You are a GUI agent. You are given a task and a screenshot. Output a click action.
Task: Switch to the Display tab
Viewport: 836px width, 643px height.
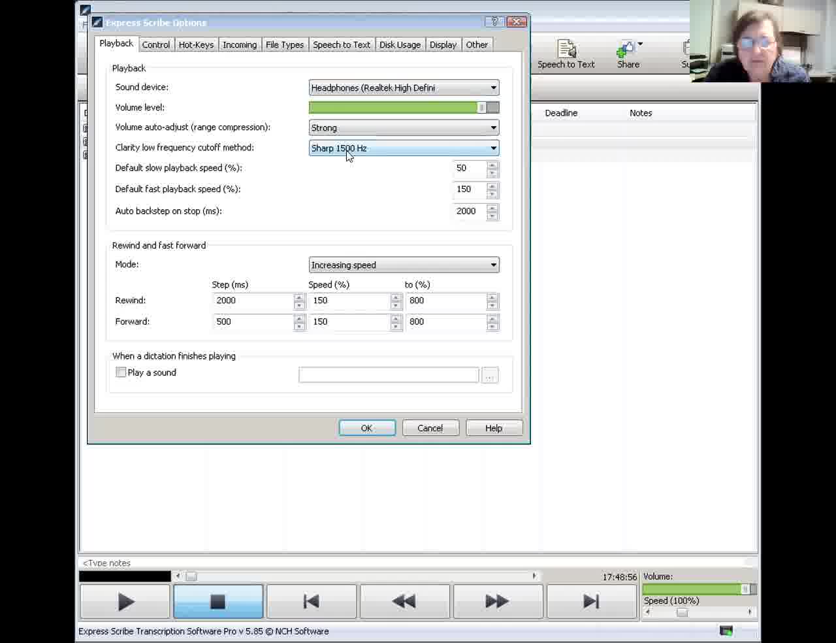443,44
